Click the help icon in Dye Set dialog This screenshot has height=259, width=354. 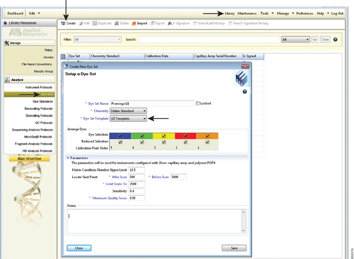(244, 92)
